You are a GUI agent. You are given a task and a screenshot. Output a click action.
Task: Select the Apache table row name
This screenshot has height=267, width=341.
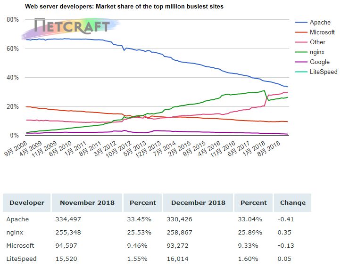tap(17, 219)
